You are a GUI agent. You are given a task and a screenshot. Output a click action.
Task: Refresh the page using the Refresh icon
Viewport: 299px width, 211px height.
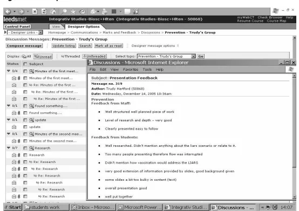click(x=44, y=12)
